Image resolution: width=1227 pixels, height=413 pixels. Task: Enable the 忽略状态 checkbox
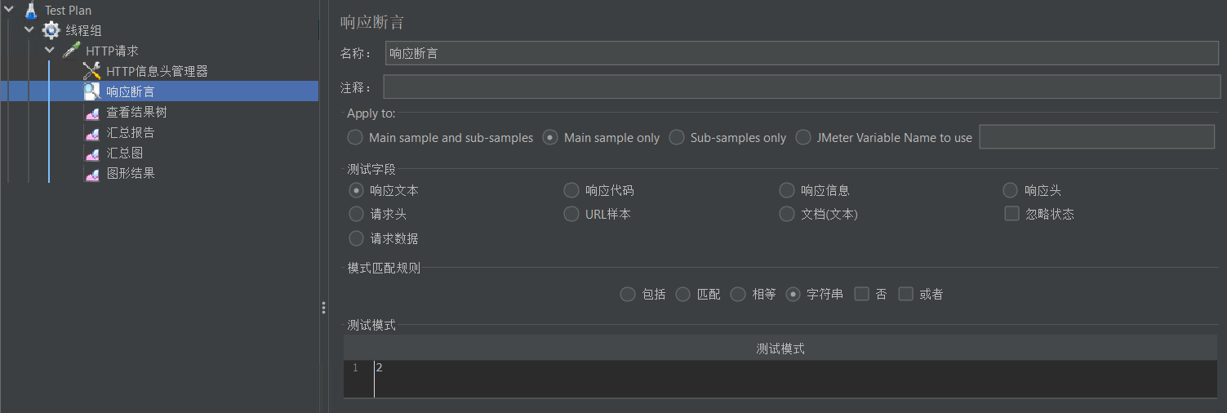point(1012,214)
